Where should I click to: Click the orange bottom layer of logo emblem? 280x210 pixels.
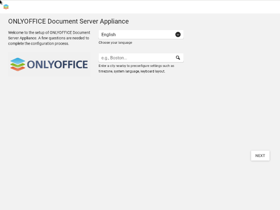coord(17,69)
